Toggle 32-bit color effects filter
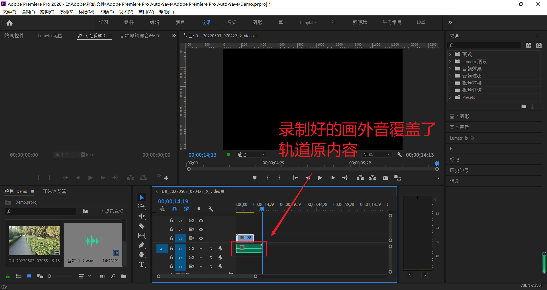Image resolution: width=547 pixels, height=290 pixels. 539,45
